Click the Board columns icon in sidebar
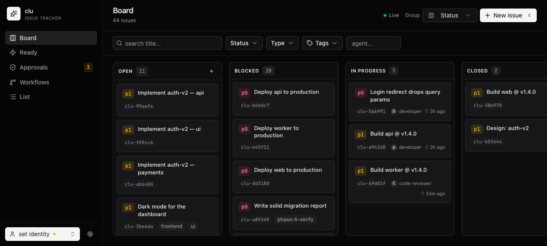The image size is (547, 246). tap(13, 38)
